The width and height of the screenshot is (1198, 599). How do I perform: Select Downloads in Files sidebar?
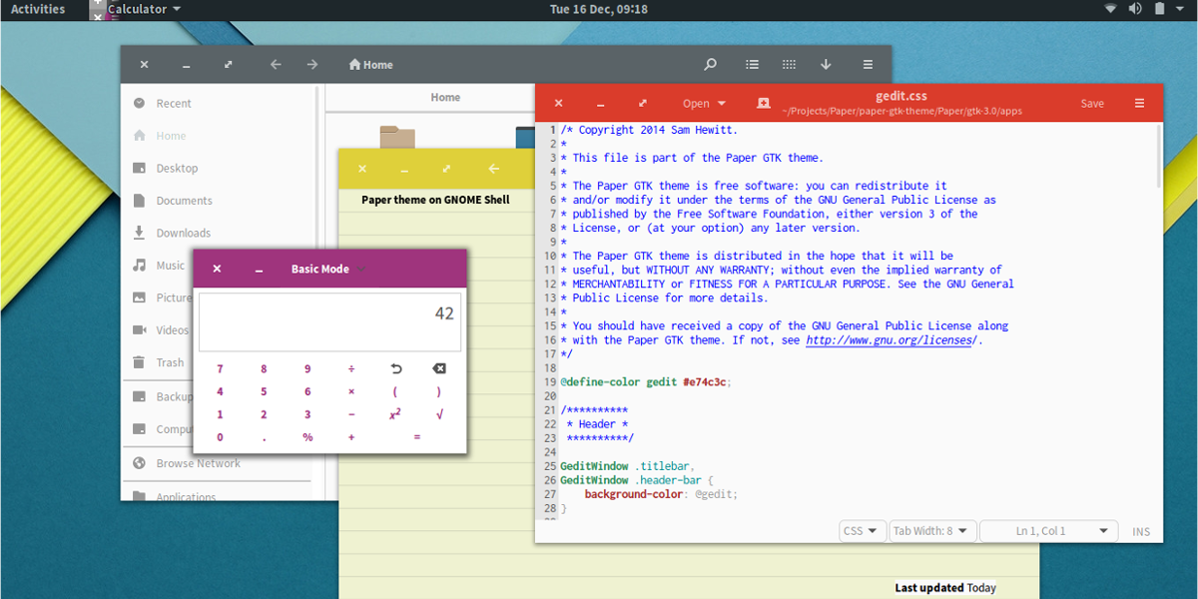(x=183, y=234)
